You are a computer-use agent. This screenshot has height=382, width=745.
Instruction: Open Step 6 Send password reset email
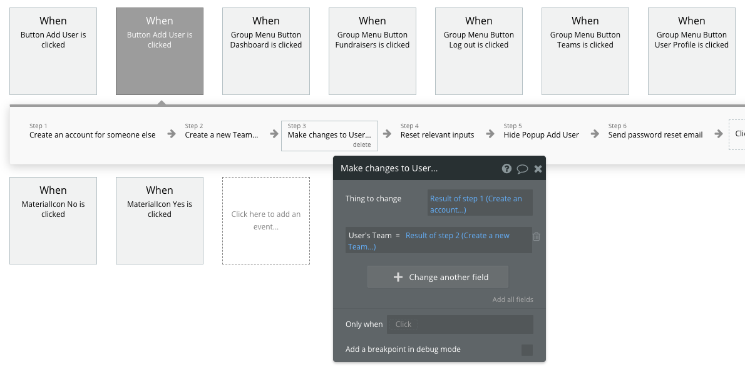[x=655, y=134]
